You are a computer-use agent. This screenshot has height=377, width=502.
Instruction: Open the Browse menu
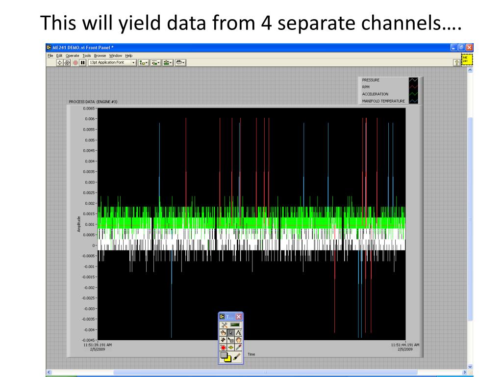pos(100,56)
